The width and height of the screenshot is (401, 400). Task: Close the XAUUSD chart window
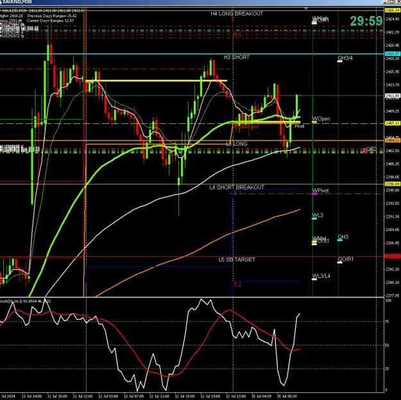(398, 2)
